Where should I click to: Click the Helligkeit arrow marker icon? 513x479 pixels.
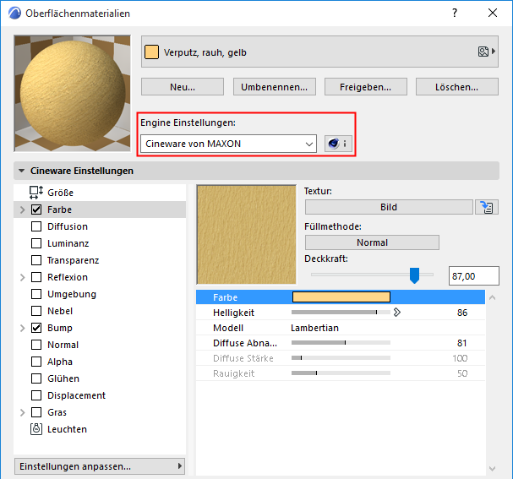[396, 313]
